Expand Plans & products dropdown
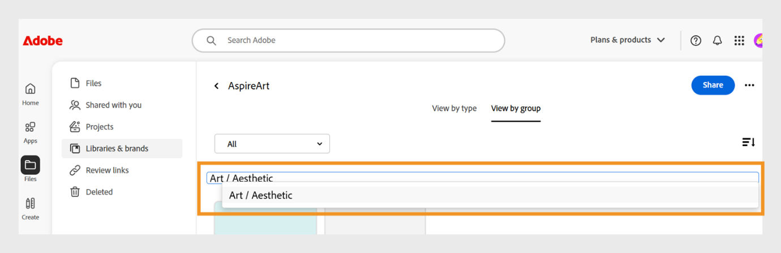The width and height of the screenshot is (781, 253). click(628, 40)
